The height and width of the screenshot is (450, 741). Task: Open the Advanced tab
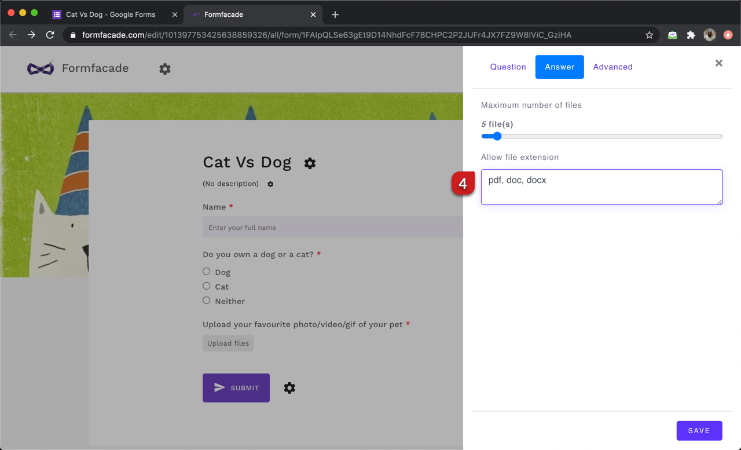[x=612, y=67]
